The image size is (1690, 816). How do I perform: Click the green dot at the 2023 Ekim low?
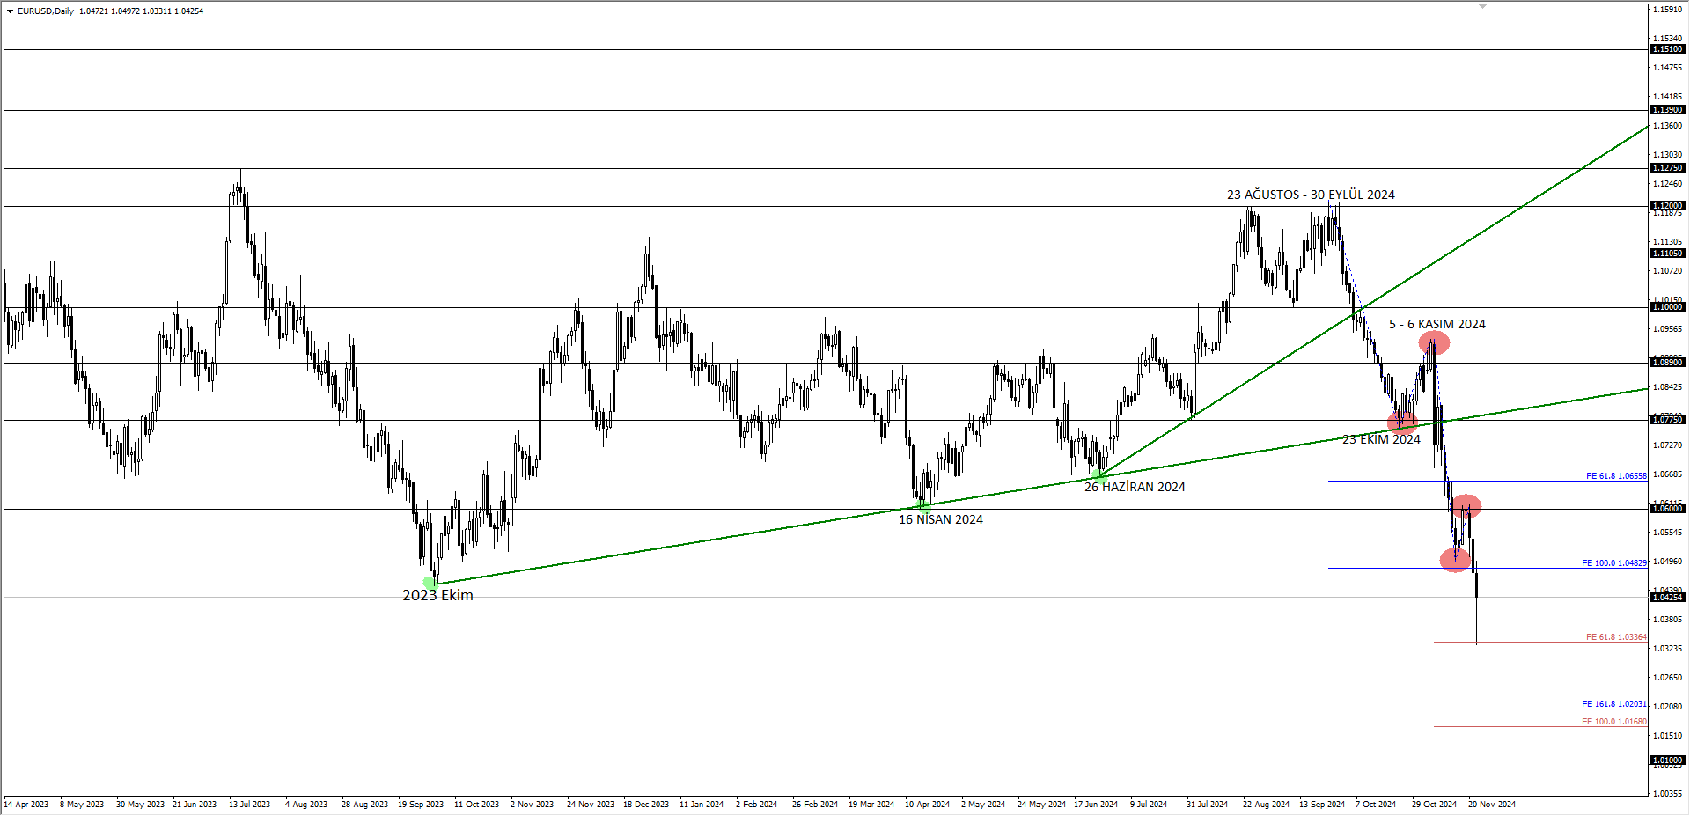tap(430, 583)
